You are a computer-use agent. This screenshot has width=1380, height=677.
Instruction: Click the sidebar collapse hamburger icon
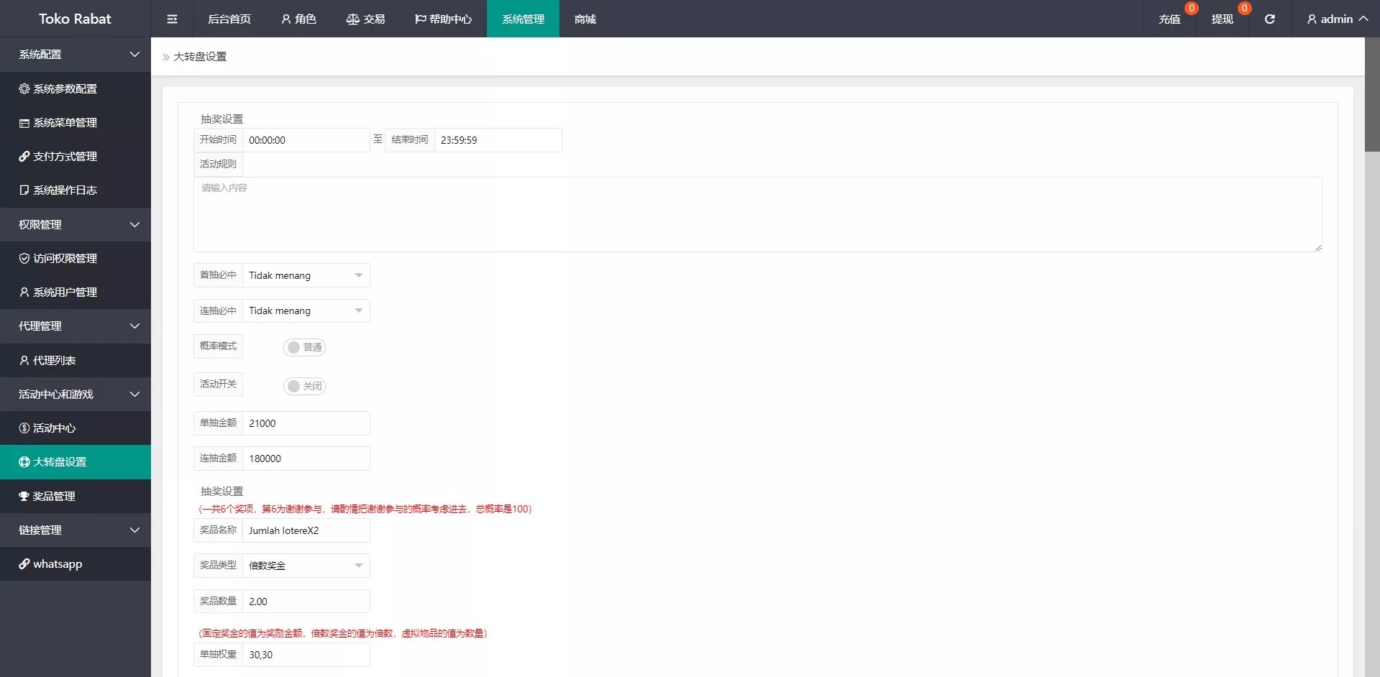[172, 19]
